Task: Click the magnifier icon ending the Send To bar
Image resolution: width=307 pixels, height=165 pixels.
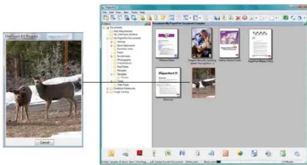Action: [x=297, y=154]
